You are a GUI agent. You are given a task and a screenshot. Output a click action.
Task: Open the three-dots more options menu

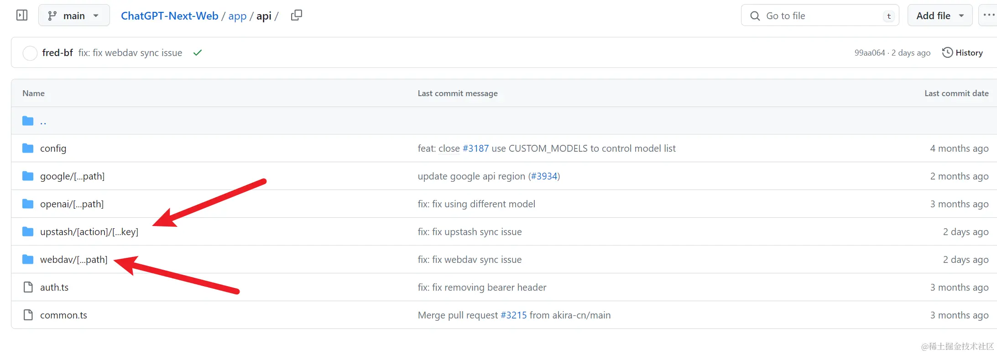click(x=989, y=15)
